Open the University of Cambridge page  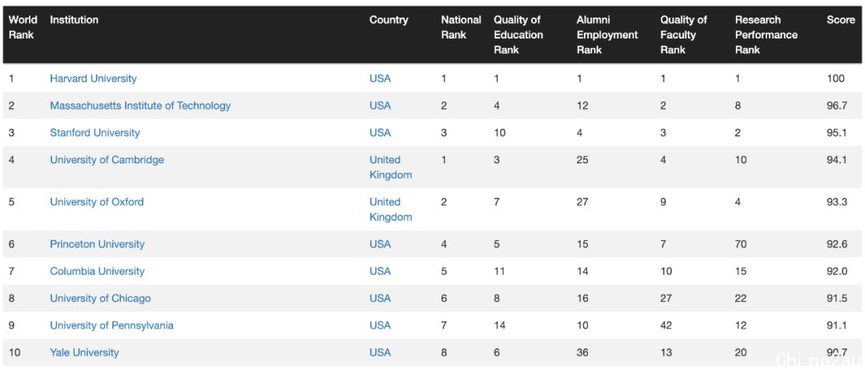click(107, 160)
